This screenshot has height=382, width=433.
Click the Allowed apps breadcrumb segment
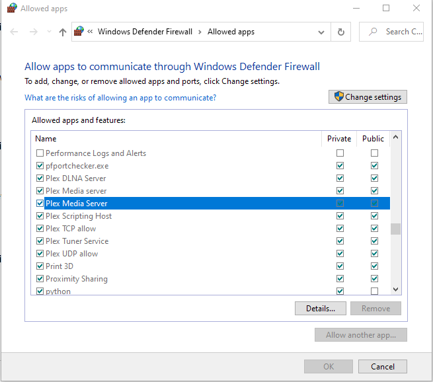231,32
